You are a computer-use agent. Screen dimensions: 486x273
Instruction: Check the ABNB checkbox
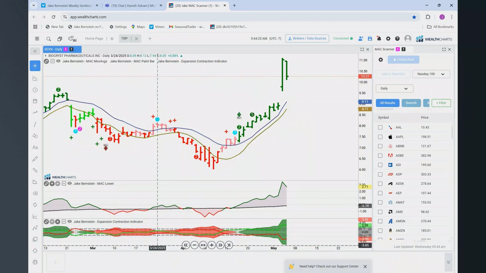(x=380, y=146)
